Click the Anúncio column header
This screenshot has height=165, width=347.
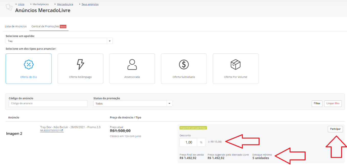pyautogui.click(x=14, y=117)
